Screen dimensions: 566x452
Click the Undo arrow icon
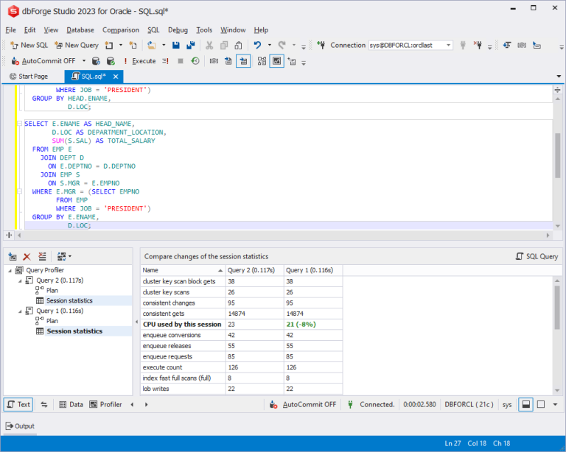[x=257, y=45]
